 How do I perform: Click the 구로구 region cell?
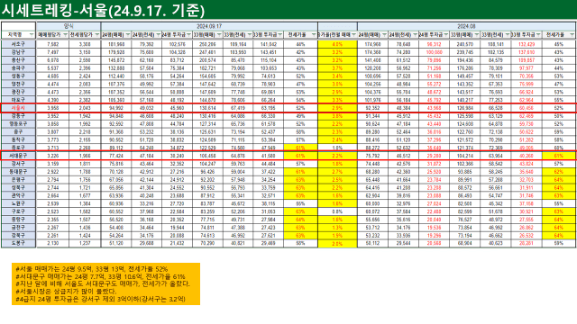(x=18, y=211)
